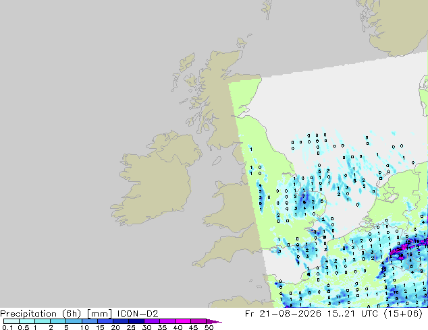
Task: Click the 'Fr 21-08-2026 15..21 UTC' timestamp
Action: [x=311, y=314]
